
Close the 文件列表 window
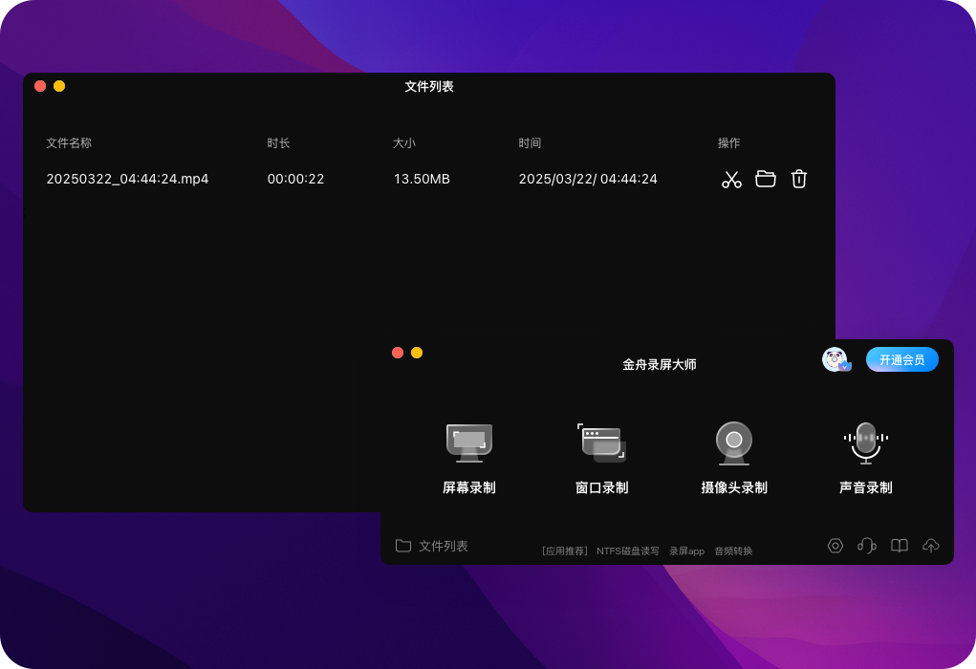pyautogui.click(x=40, y=86)
